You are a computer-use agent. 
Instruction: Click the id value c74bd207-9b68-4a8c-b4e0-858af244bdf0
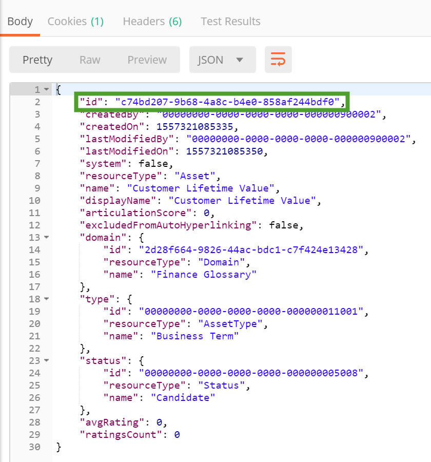point(227,102)
